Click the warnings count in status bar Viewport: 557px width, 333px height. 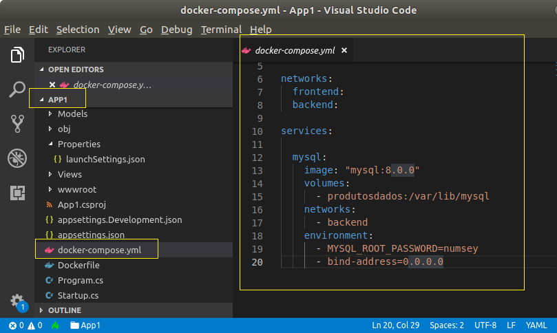tap(35, 325)
